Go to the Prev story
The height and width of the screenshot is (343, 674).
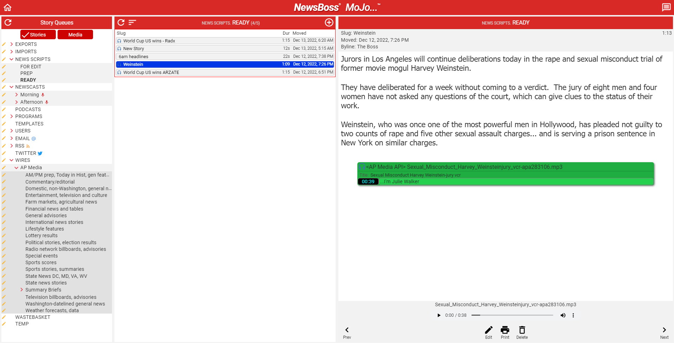pyautogui.click(x=347, y=332)
